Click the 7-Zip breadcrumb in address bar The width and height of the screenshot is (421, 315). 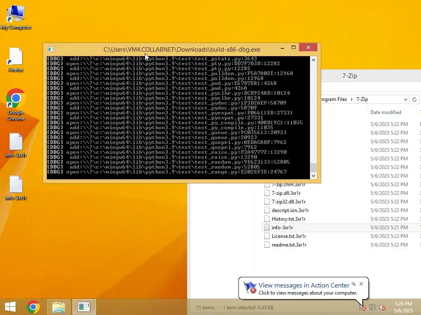pyautogui.click(x=362, y=99)
